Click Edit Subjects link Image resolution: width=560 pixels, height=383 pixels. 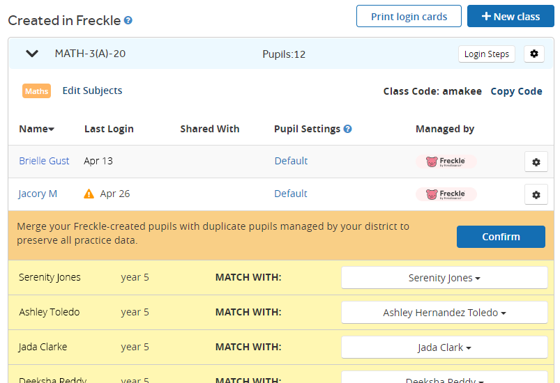[92, 91]
